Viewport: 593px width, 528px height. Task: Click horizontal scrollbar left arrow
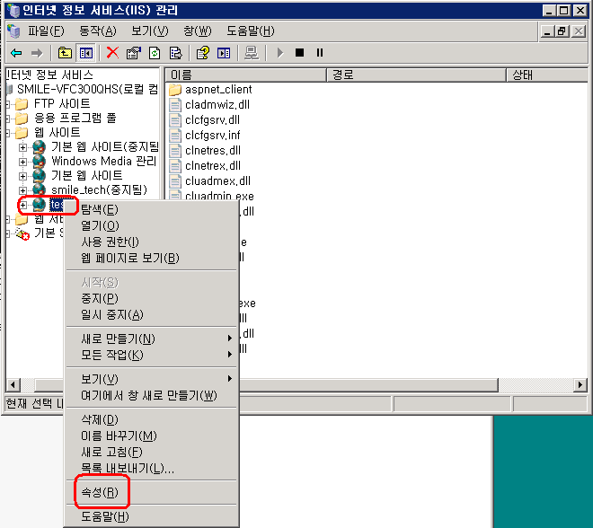click(x=13, y=385)
